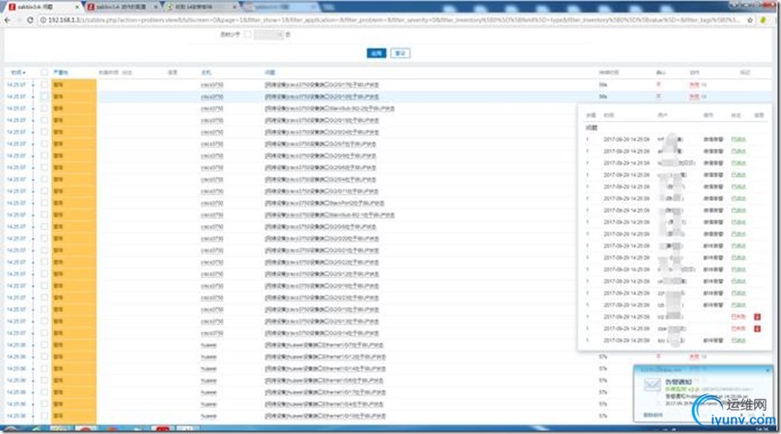Open the StackSub-St2-2 problem name link
Screen dimensions: 781x434
pyautogui.click(x=329, y=108)
